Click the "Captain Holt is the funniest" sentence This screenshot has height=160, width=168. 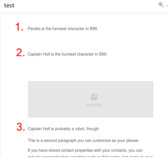[67, 54]
